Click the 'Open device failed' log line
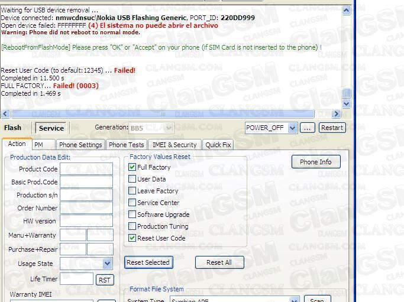This screenshot has width=404, height=302. click(109, 25)
